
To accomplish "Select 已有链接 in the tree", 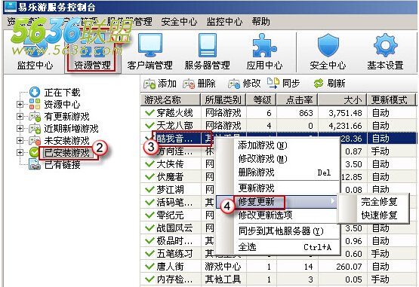I will (x=62, y=164).
